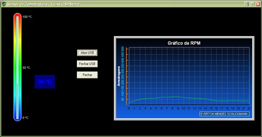Click the 22 mark on horizontal axis

coord(249,108)
